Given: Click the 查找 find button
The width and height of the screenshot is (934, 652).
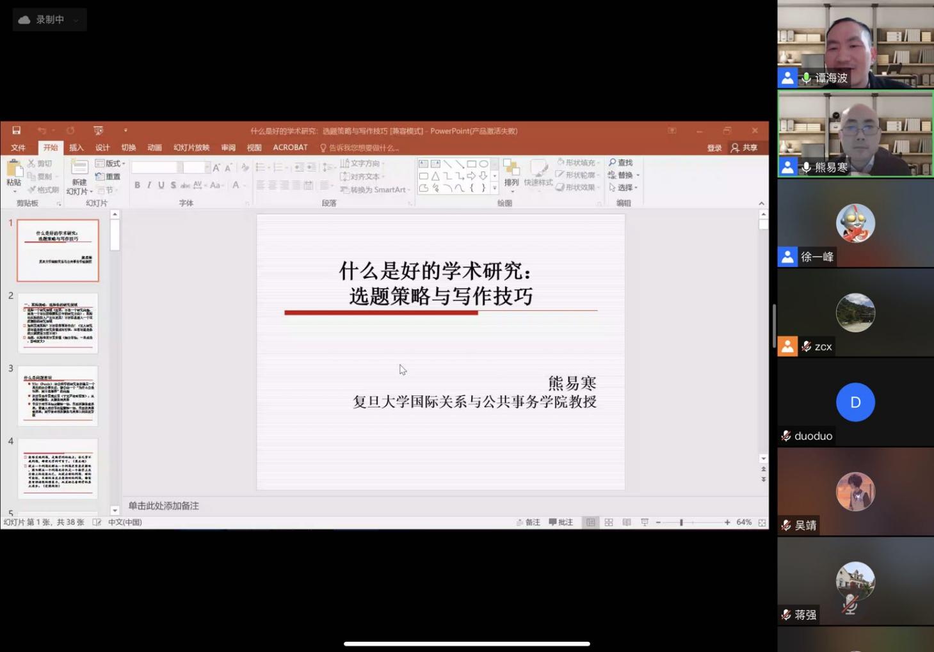Looking at the screenshot, I should click(621, 163).
